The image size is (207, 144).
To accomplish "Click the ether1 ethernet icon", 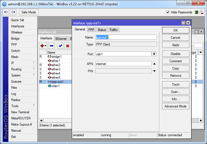I will pos(49,61).
